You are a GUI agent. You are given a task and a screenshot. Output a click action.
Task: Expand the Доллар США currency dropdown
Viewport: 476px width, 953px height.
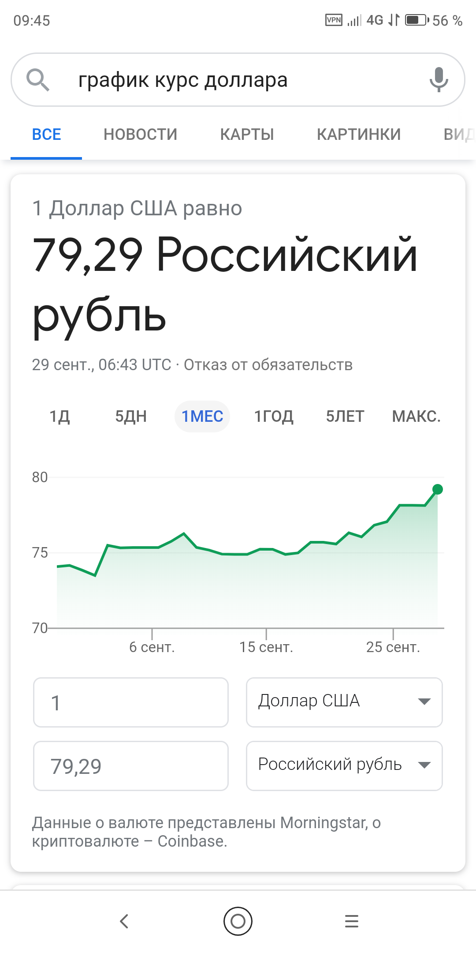344,702
